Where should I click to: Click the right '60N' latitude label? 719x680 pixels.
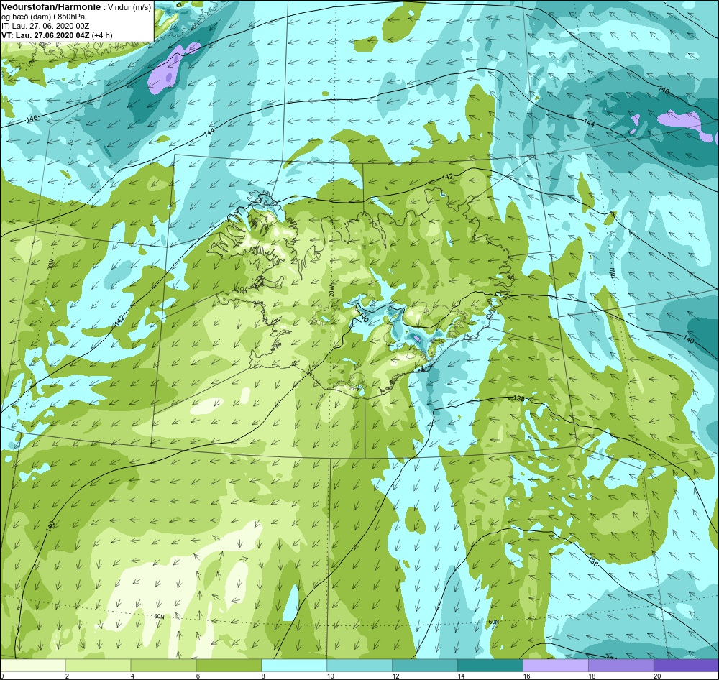point(493,622)
